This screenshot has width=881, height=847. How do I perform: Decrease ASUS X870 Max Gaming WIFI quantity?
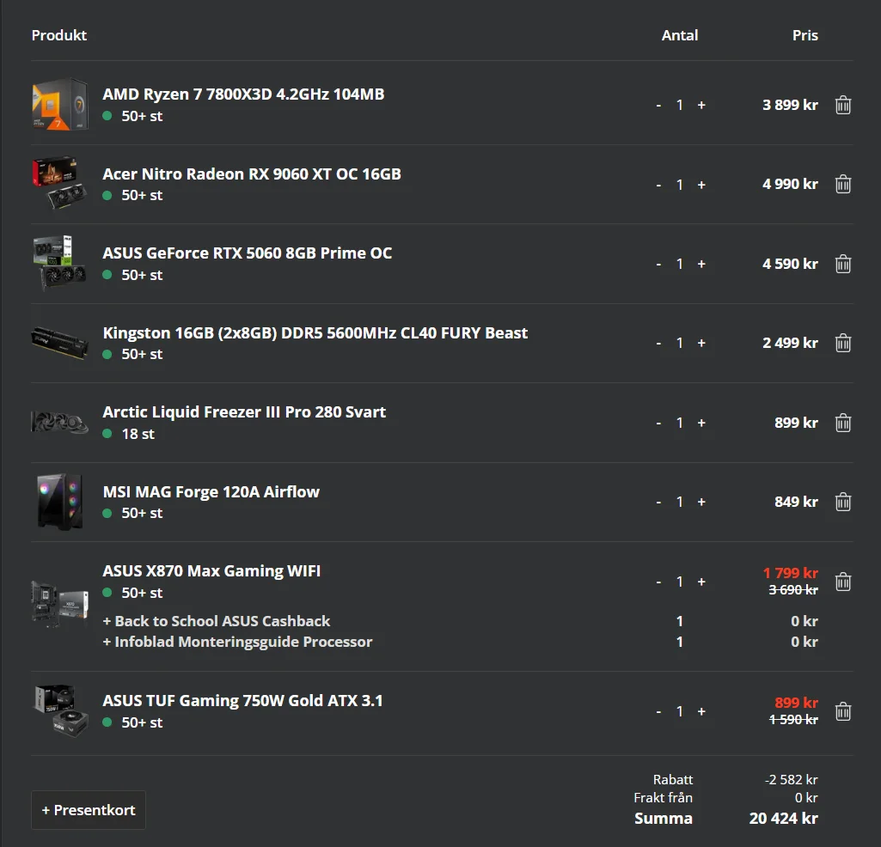click(658, 582)
